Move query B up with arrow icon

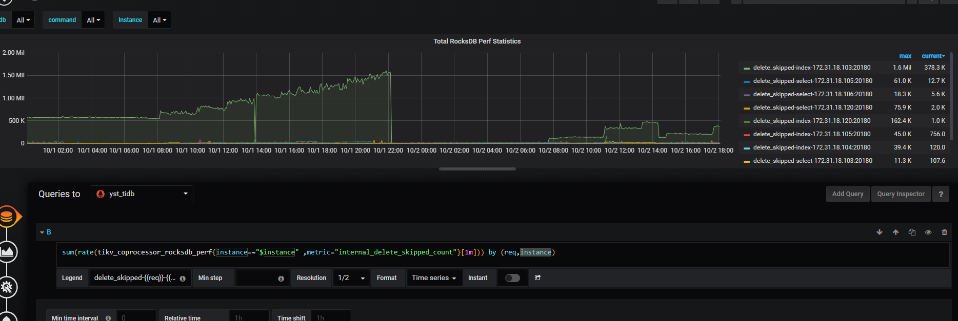[895, 232]
